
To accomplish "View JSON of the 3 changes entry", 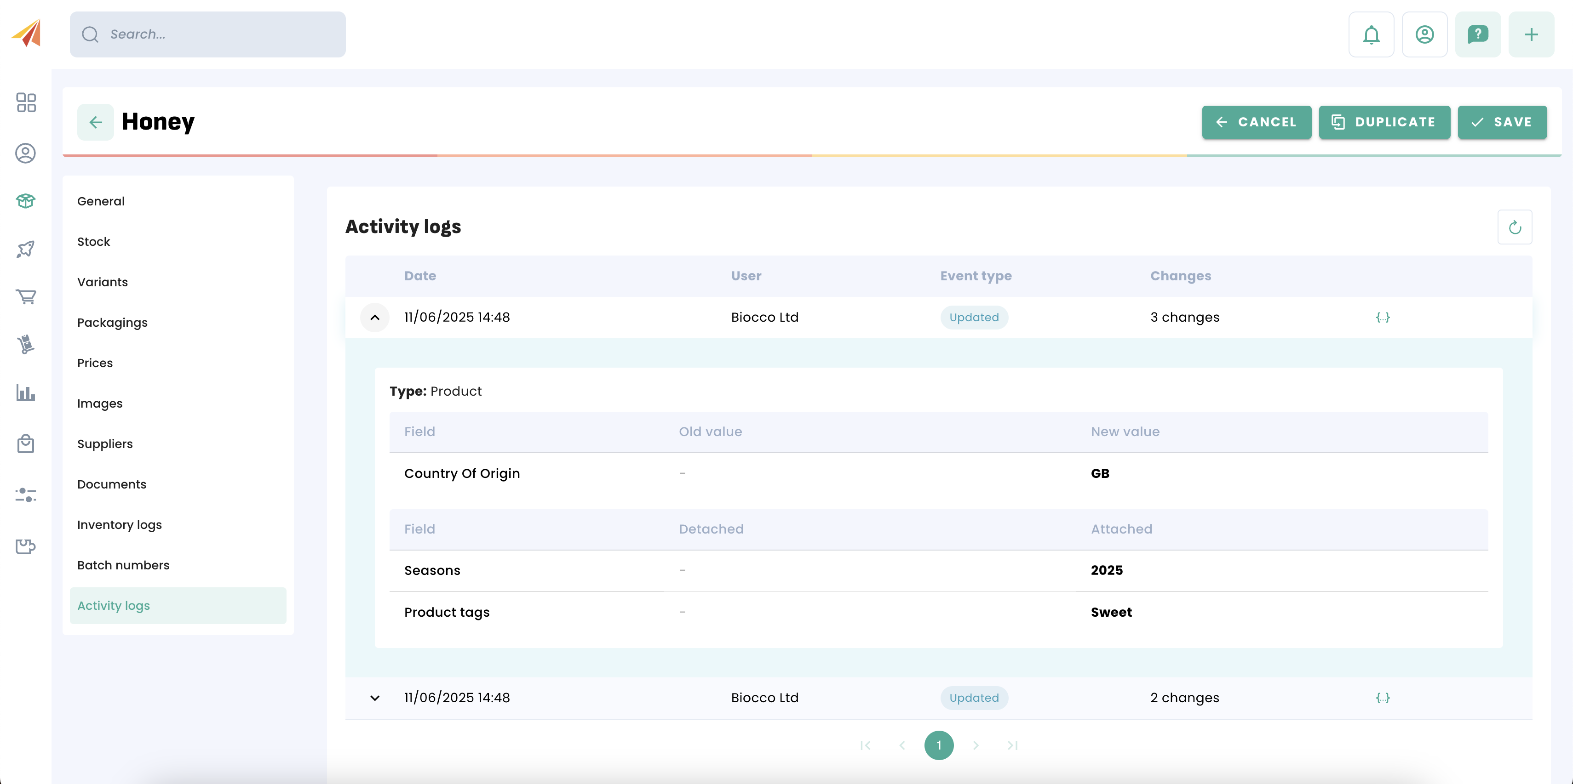I will coord(1383,317).
